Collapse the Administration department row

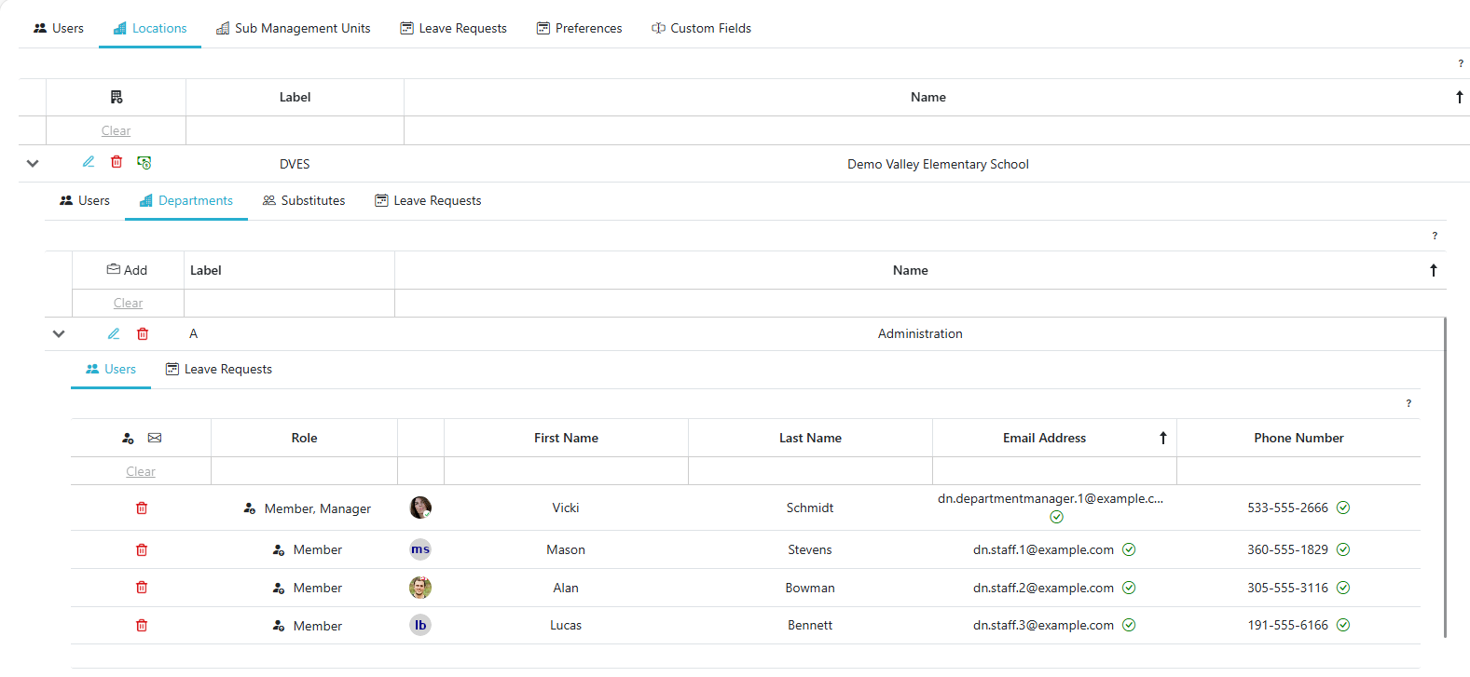(x=59, y=333)
